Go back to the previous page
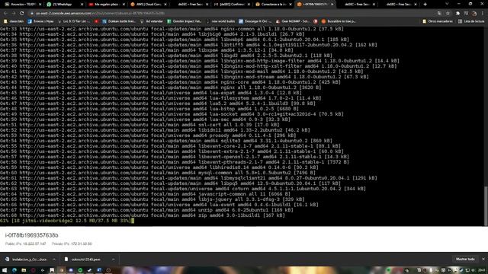The width and height of the screenshot is (488, 274). coord(5,14)
